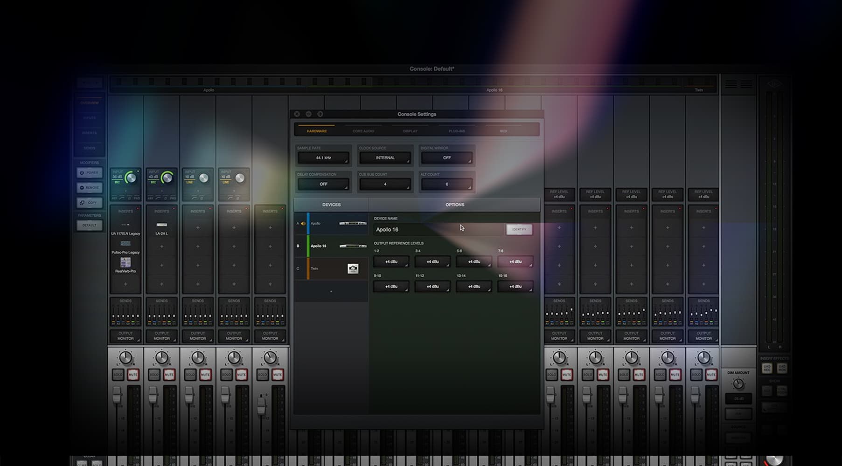Toggle PAD on the 35 dB mic channel
Image resolution: width=842 pixels, height=466 pixels.
(137, 199)
